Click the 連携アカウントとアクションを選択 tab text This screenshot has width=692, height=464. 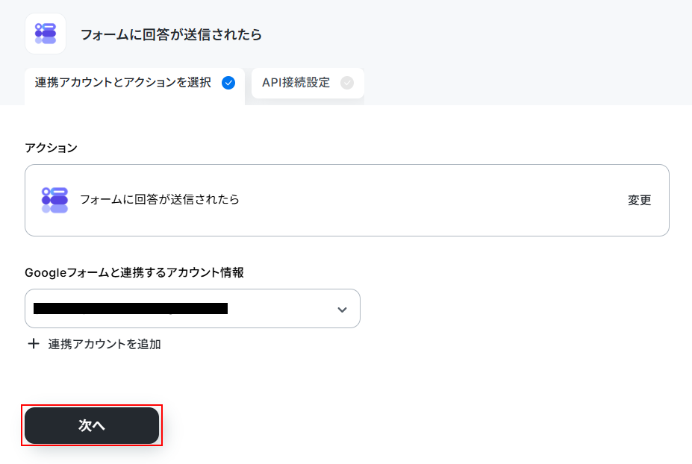[x=123, y=83]
